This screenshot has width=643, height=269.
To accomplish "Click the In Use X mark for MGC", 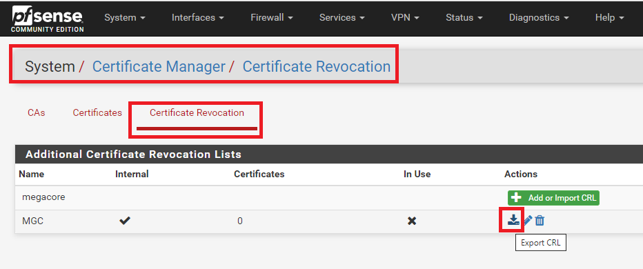I will coord(412,221).
